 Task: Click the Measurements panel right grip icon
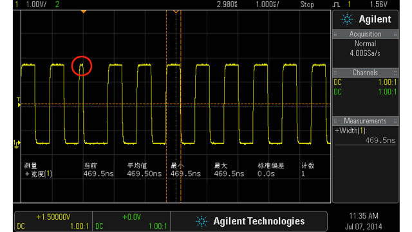tap(395, 121)
